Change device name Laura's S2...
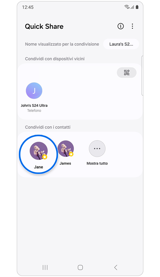The height and width of the screenshot is (277, 160). (x=121, y=44)
